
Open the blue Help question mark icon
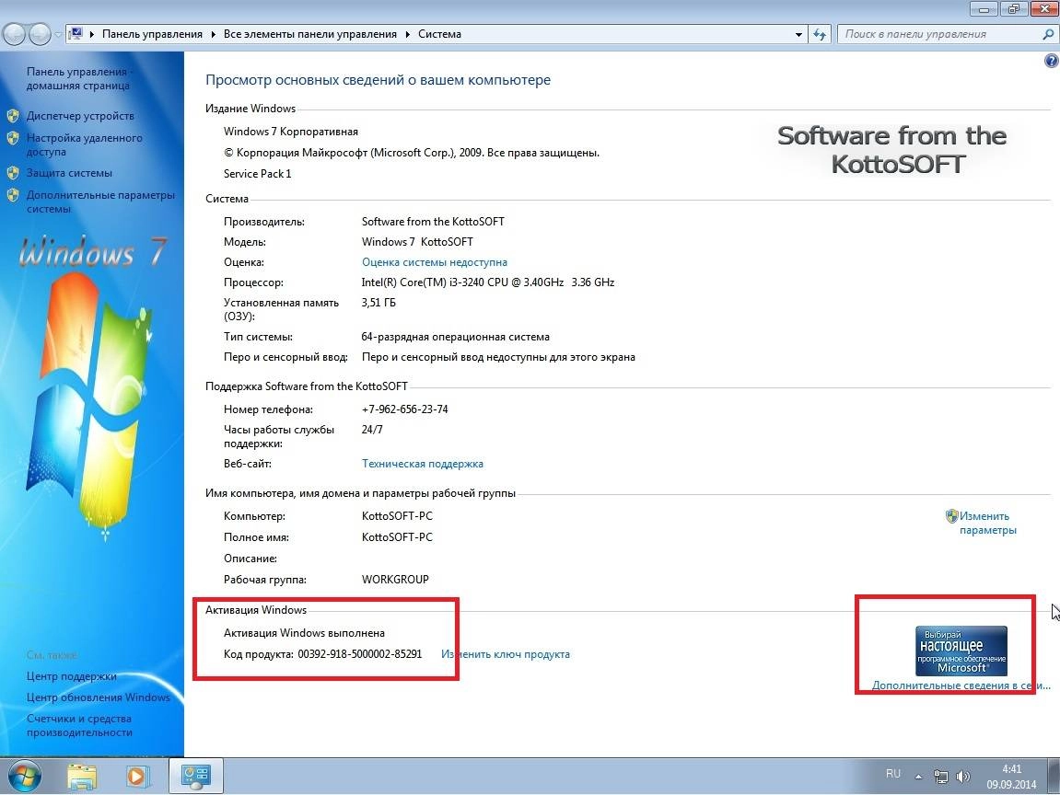click(1051, 62)
